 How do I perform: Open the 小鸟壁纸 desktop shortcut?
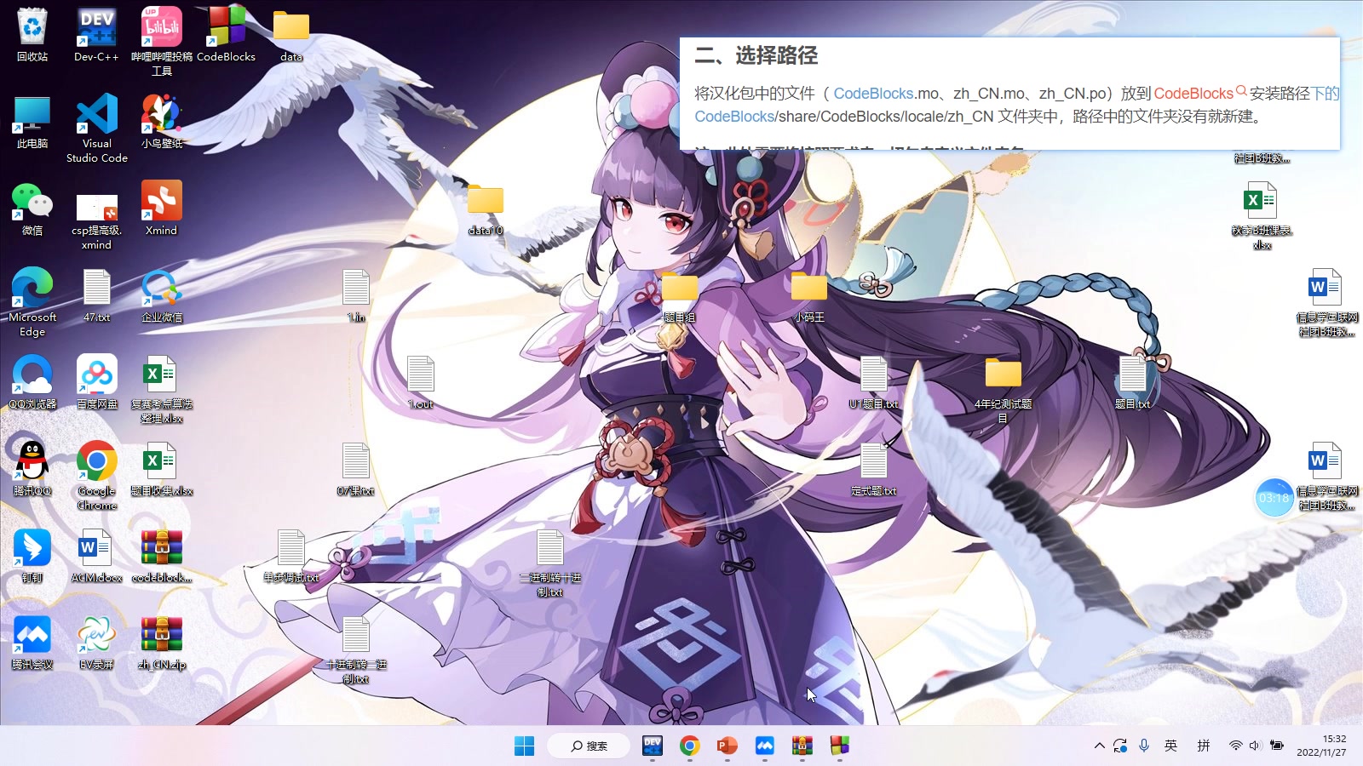162,123
